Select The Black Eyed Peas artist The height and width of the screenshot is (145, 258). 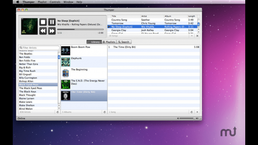[38, 88]
